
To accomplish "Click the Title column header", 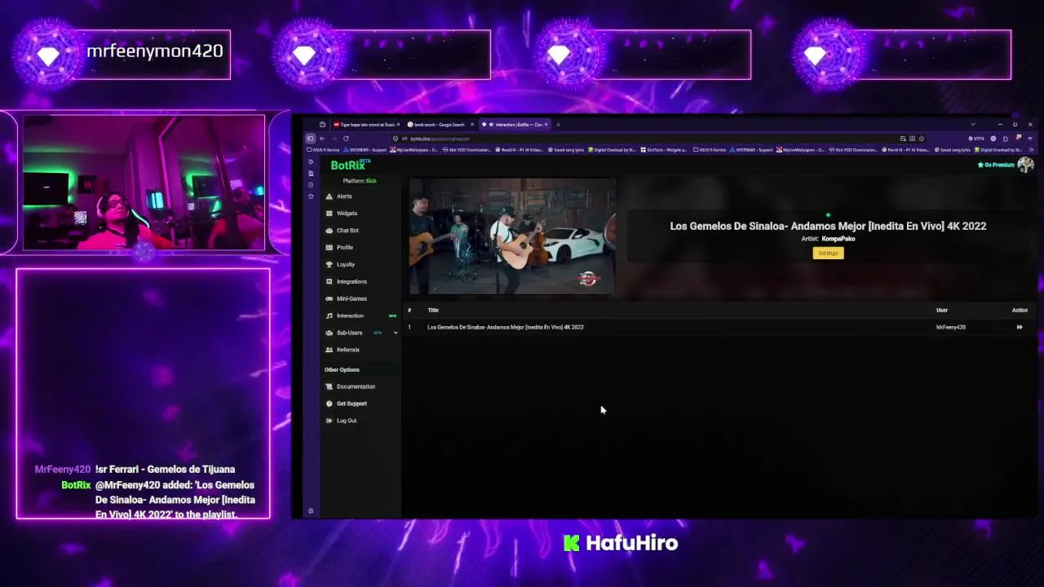I will [x=433, y=311].
